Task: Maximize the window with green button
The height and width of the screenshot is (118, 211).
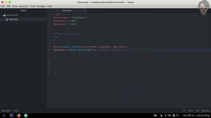Action: [10, 2]
